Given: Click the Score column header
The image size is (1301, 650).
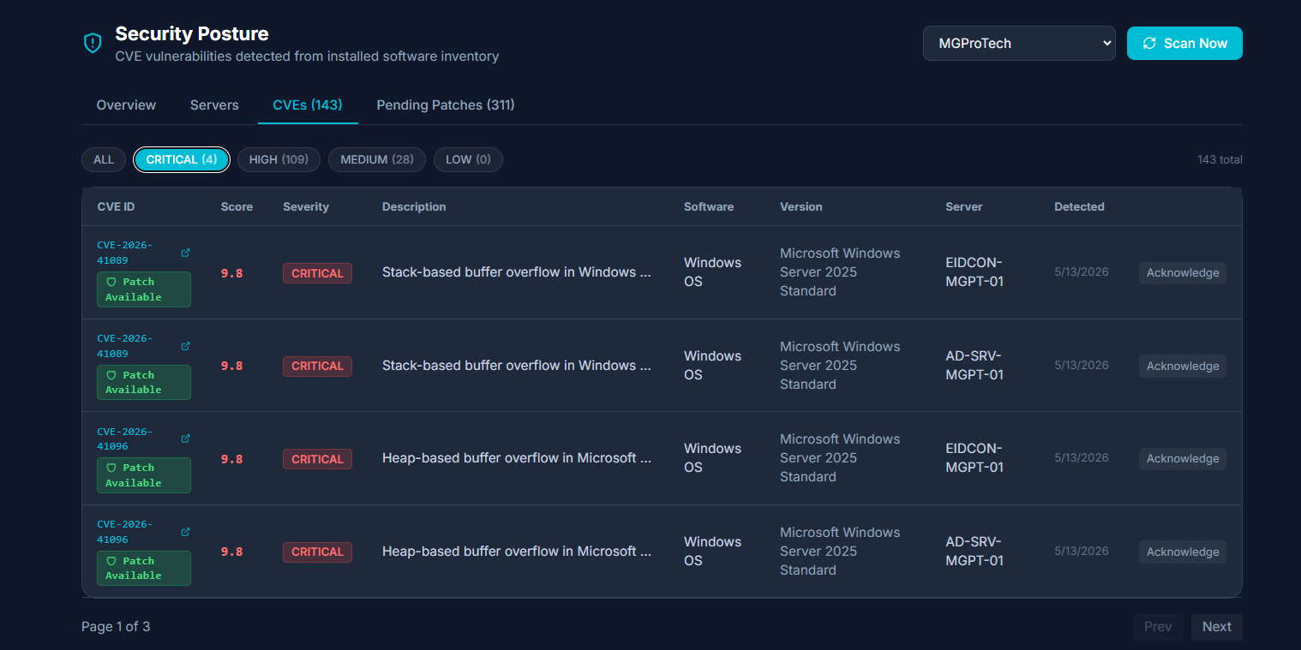Looking at the screenshot, I should (x=237, y=206).
